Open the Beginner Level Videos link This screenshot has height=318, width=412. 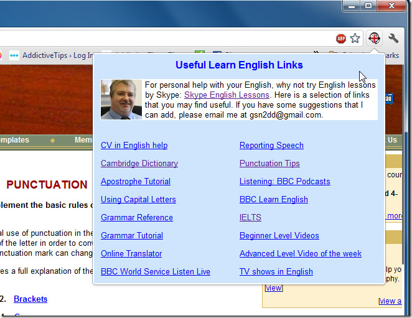coord(279,235)
